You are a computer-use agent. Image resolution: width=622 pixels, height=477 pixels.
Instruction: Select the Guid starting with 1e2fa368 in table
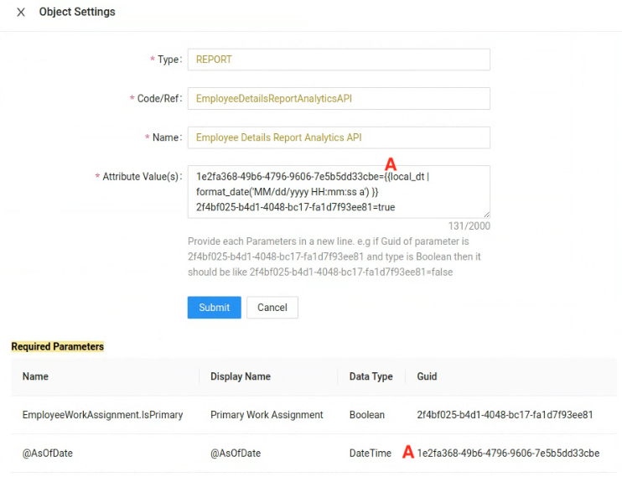click(508, 454)
